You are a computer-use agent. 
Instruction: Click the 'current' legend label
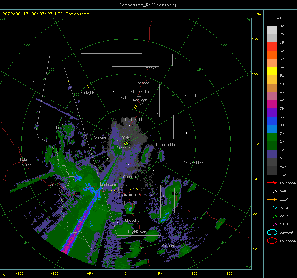point(287,233)
